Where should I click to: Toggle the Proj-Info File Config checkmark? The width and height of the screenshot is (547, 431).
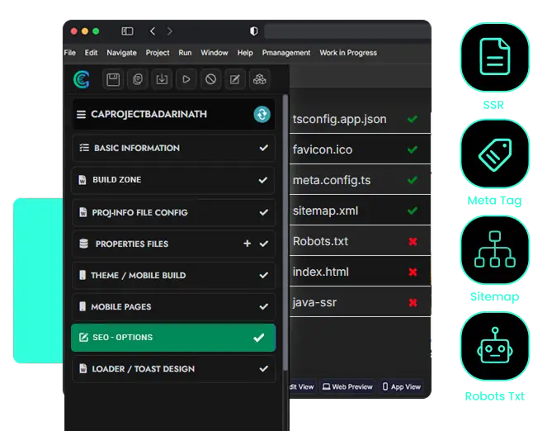tap(264, 212)
